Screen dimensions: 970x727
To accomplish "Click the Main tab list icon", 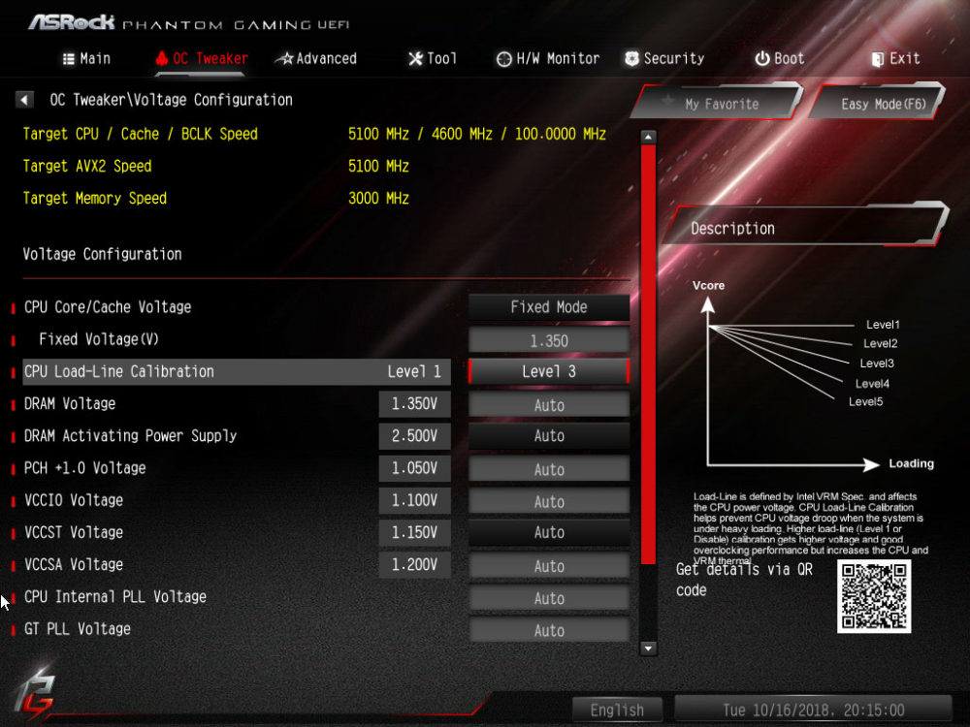I will (x=69, y=59).
